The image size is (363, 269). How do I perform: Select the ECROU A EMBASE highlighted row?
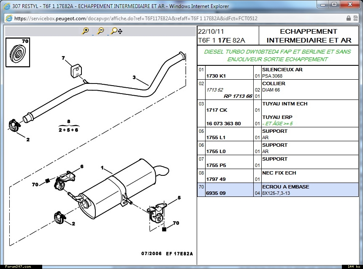pos(278,190)
